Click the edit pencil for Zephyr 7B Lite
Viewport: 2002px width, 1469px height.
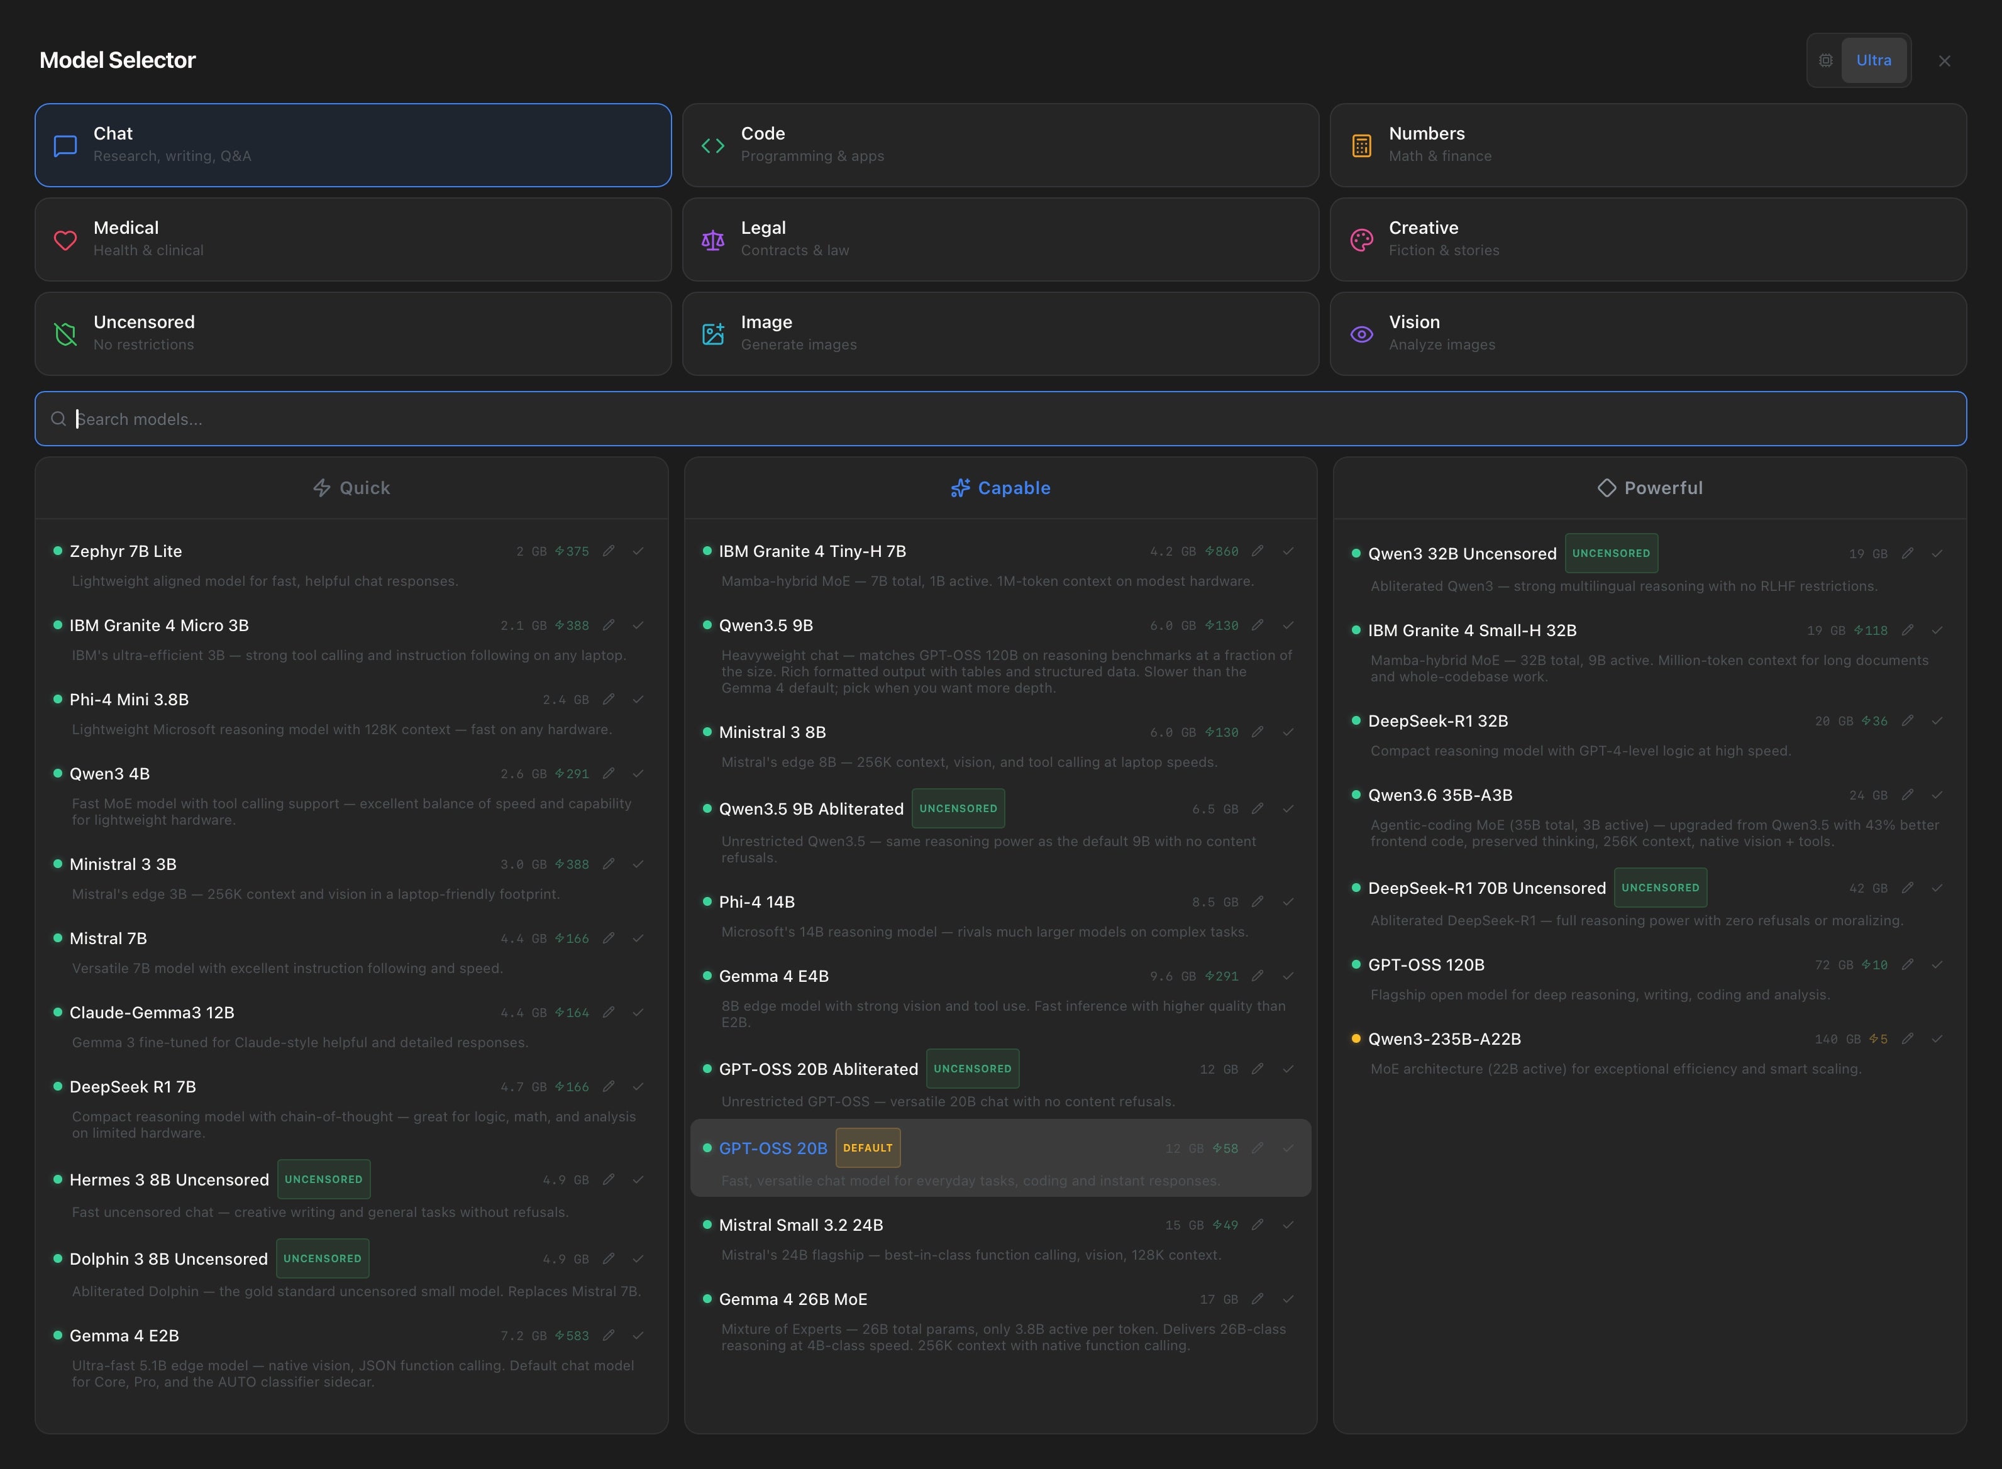point(609,551)
